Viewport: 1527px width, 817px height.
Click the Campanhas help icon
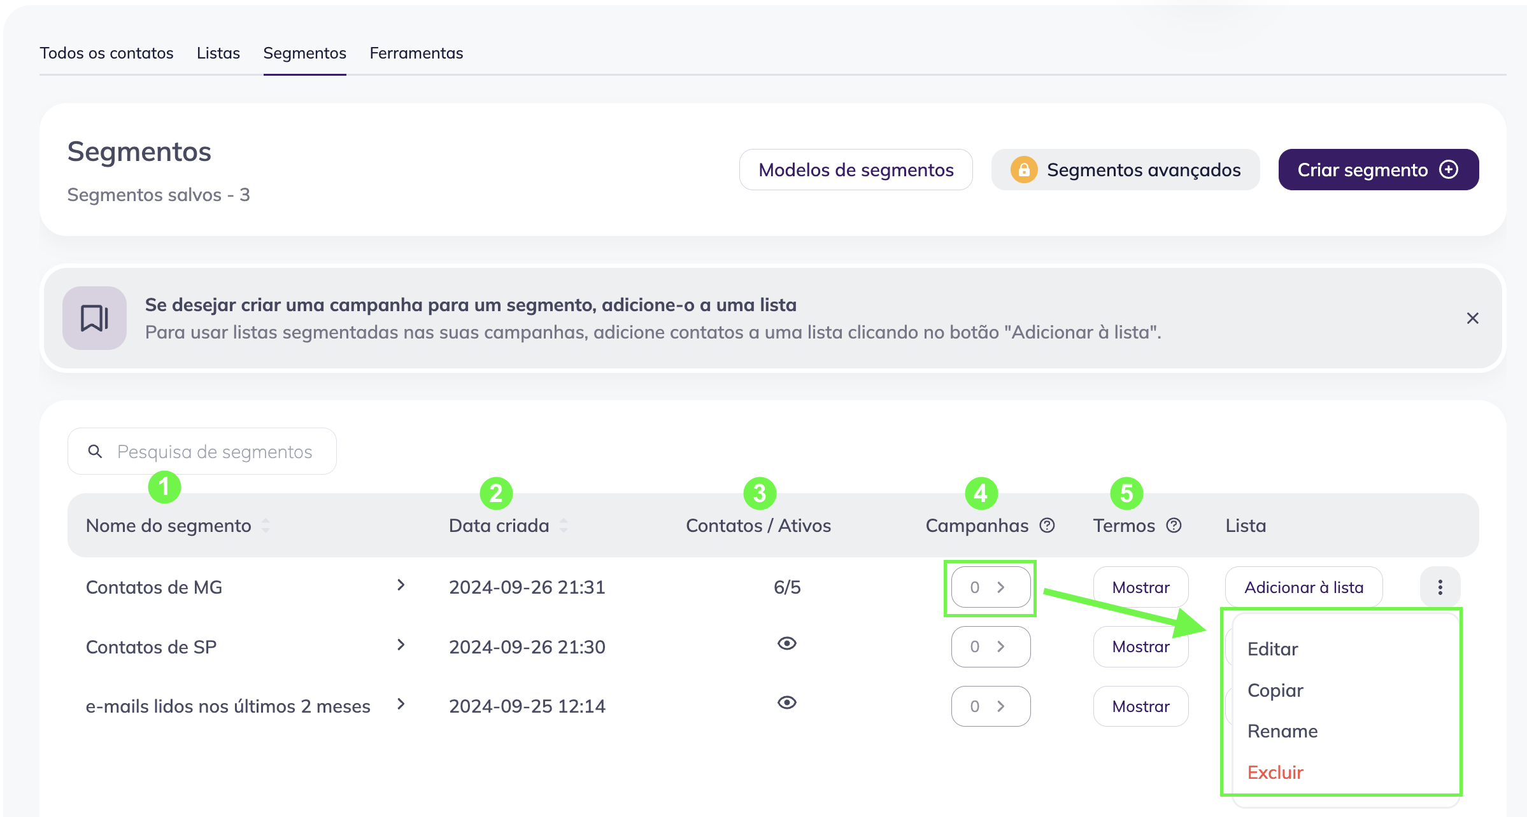click(x=1047, y=526)
